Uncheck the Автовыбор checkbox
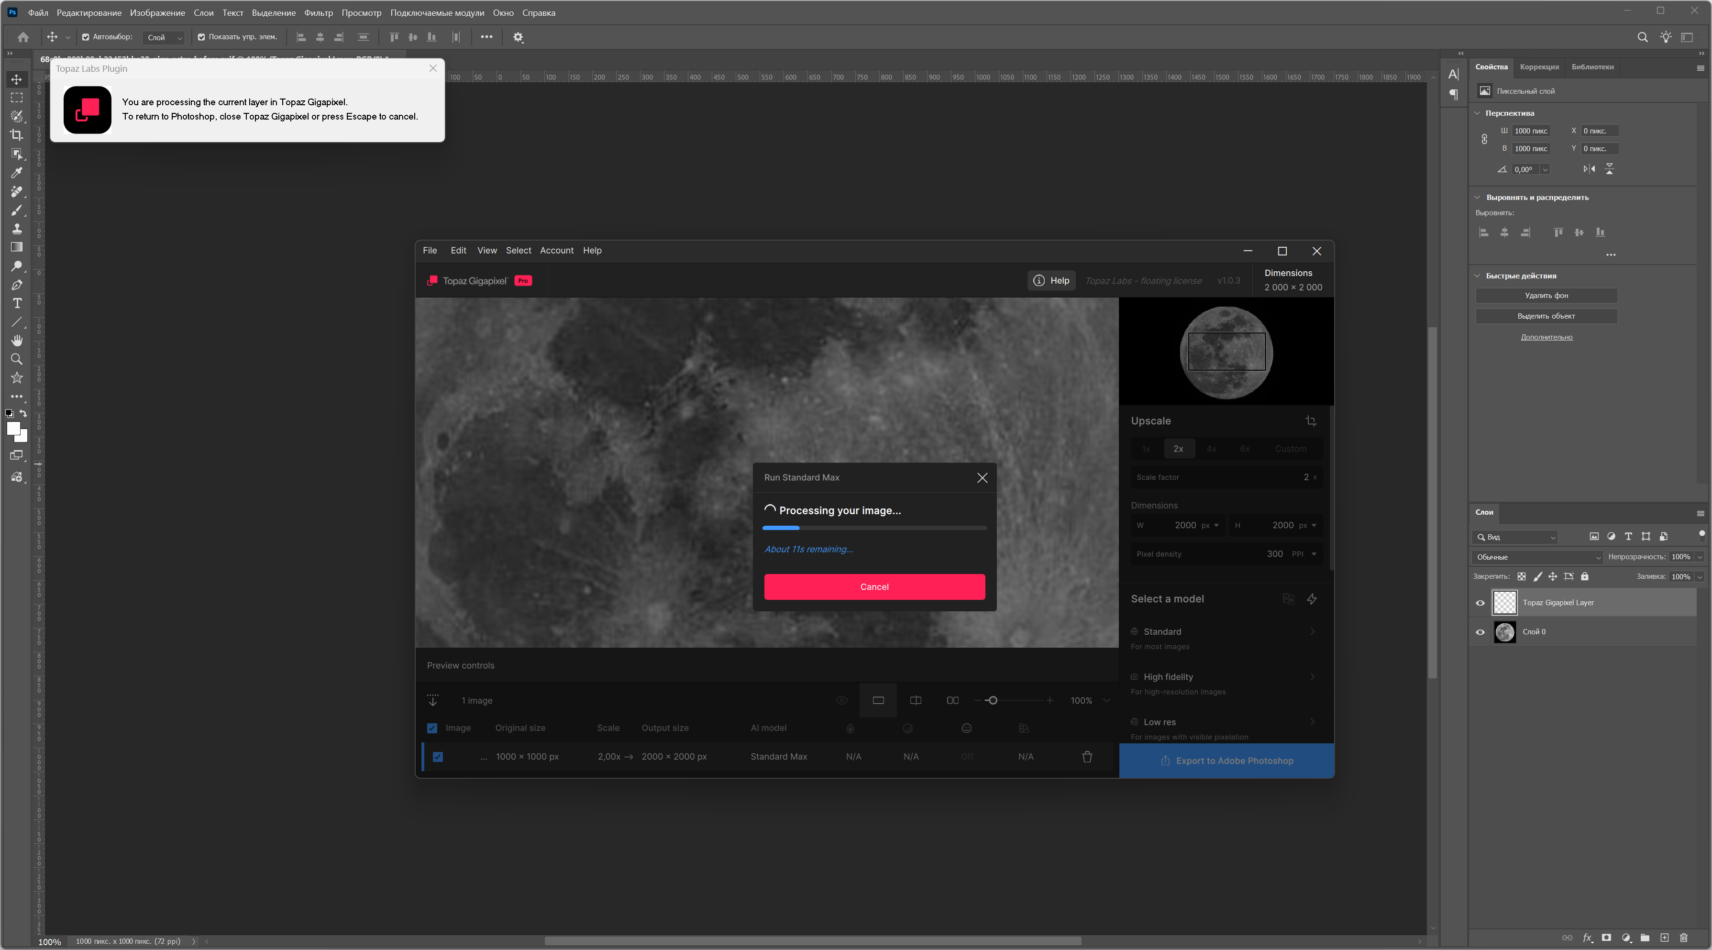This screenshot has width=1712, height=950. pos(86,37)
